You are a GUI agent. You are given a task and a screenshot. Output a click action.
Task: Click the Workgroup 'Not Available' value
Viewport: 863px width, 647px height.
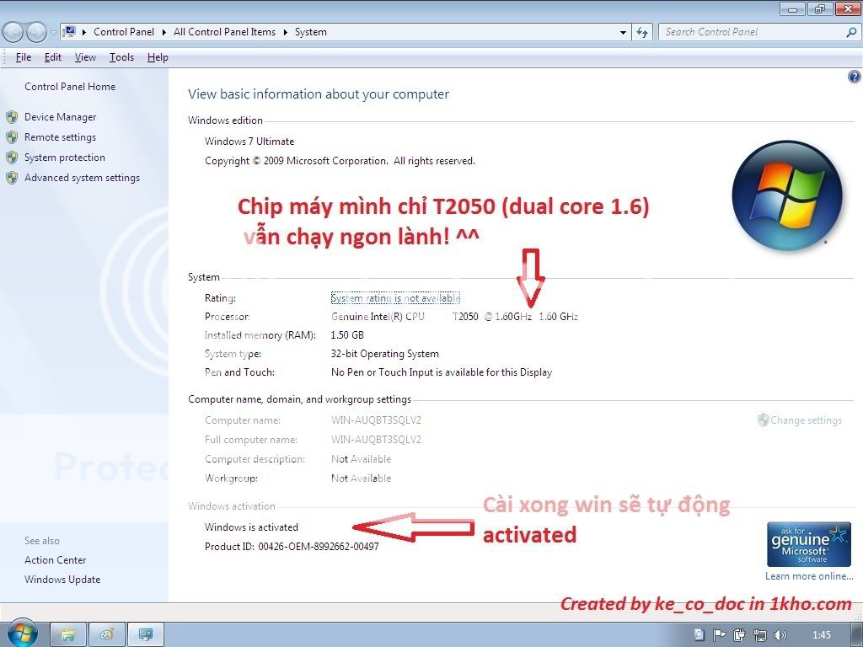(x=361, y=479)
